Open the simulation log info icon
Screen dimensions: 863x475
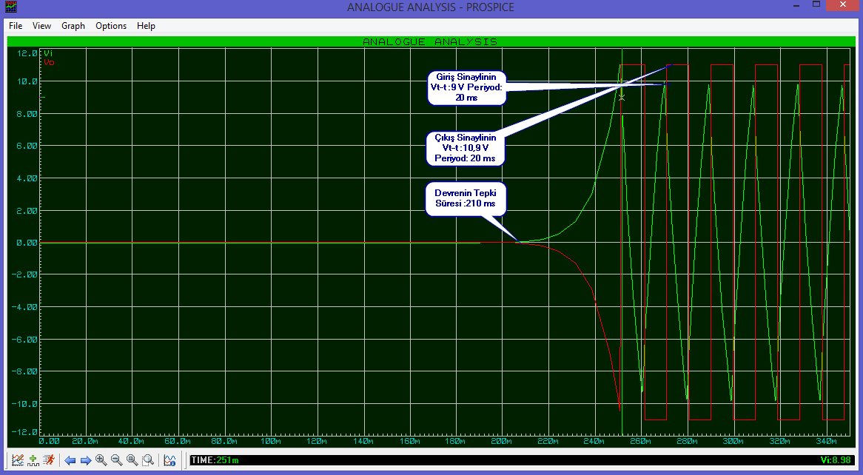pyautogui.click(x=169, y=460)
